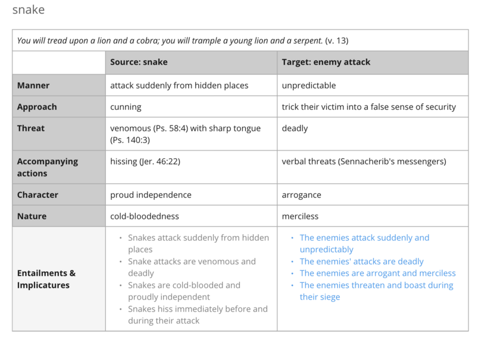Viewport: 491px width, 346px height.
Task: Click the "Approach" row label
Action: coord(37,107)
